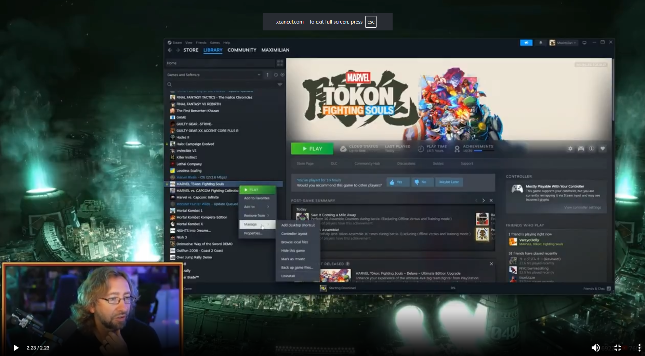The height and width of the screenshot is (356, 645).
Task: Switch to the STORE tab
Action: pos(191,50)
